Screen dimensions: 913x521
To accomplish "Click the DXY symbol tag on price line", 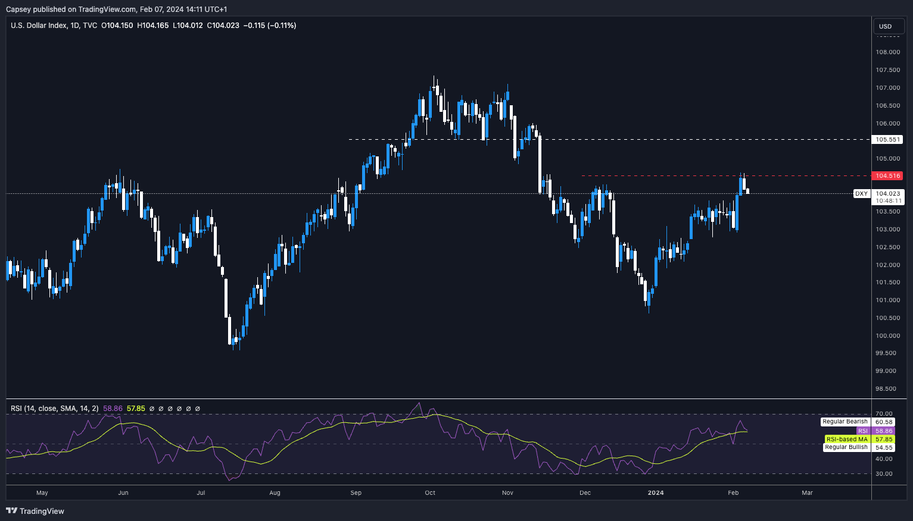I will (861, 194).
